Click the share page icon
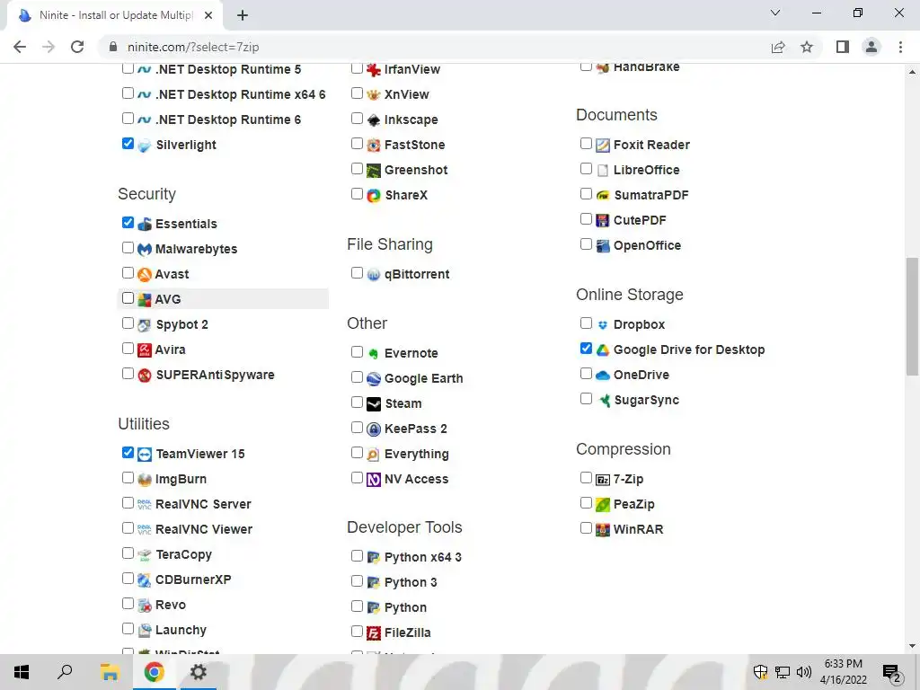The width and height of the screenshot is (920, 690). (778, 47)
